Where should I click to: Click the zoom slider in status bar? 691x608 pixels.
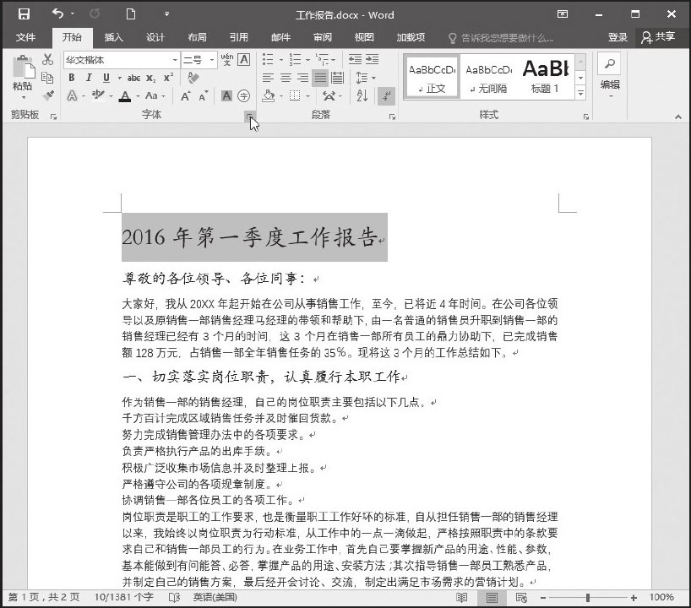(x=587, y=598)
